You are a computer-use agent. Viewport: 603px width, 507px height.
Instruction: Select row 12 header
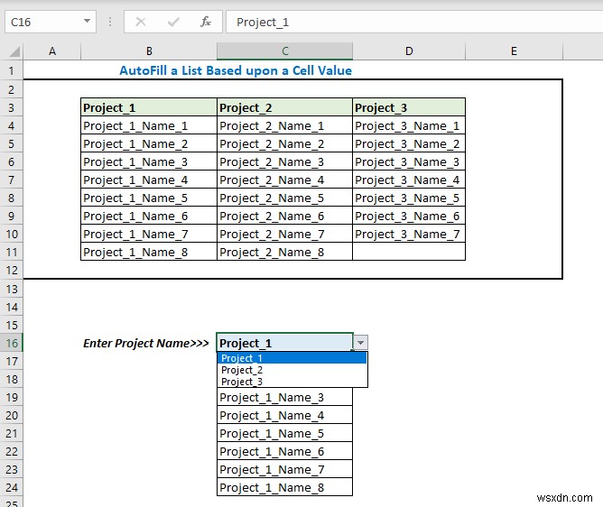[x=12, y=271]
